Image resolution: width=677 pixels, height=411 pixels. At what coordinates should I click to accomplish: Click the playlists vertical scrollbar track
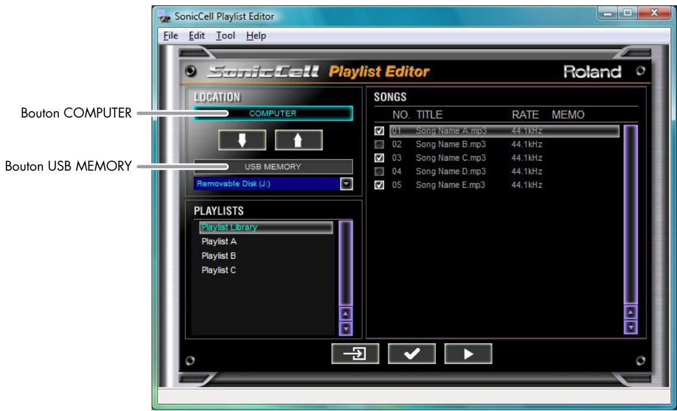point(346,263)
